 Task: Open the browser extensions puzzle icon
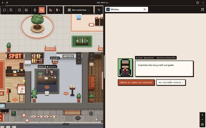click(198, 3)
